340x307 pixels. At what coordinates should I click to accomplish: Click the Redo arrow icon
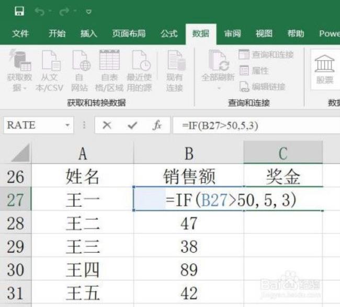(x=64, y=11)
